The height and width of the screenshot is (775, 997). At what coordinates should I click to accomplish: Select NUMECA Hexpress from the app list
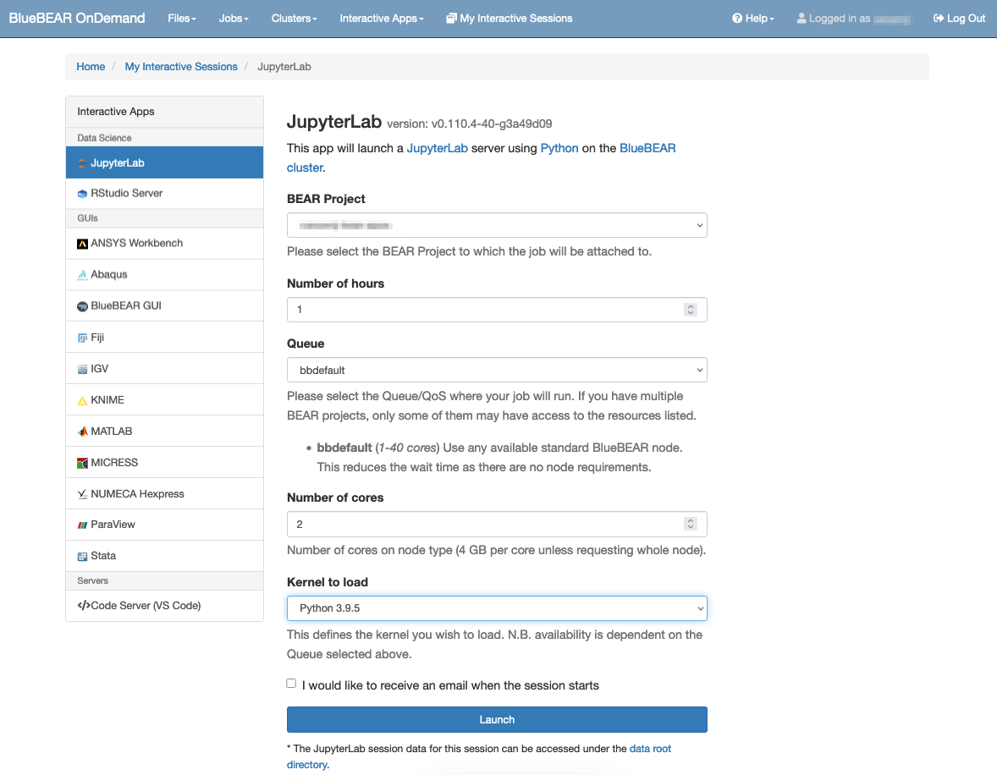(165, 493)
